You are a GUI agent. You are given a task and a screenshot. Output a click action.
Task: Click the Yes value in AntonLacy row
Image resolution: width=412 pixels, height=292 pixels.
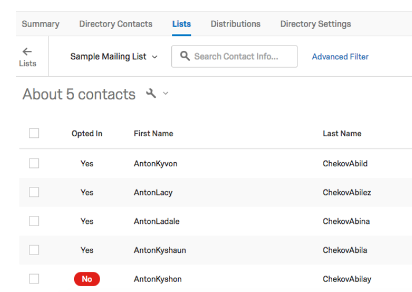[87, 192]
